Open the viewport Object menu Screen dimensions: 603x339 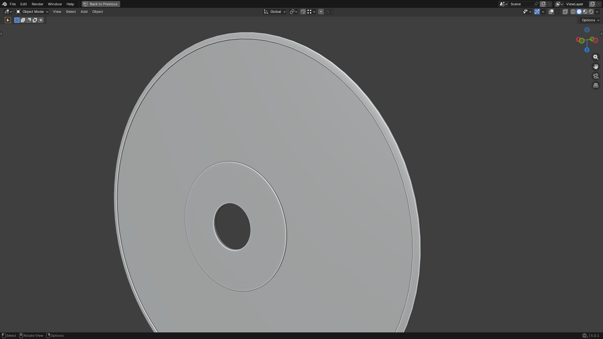click(97, 12)
